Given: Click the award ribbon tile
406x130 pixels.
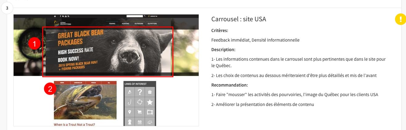Looking at the screenshot, I should pyautogui.click(x=130, y=122).
